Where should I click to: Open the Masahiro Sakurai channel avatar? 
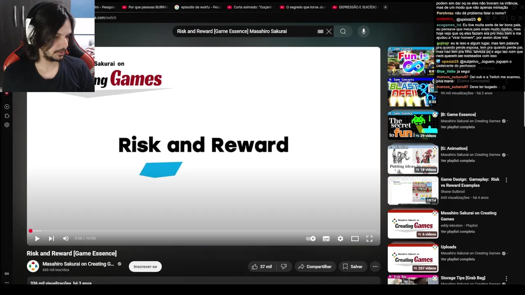pos(33,266)
